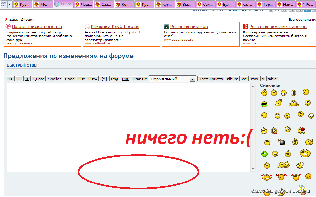The image size is (316, 197).
Task: Insert the screaming smiley holding its face
Action: tap(295, 142)
